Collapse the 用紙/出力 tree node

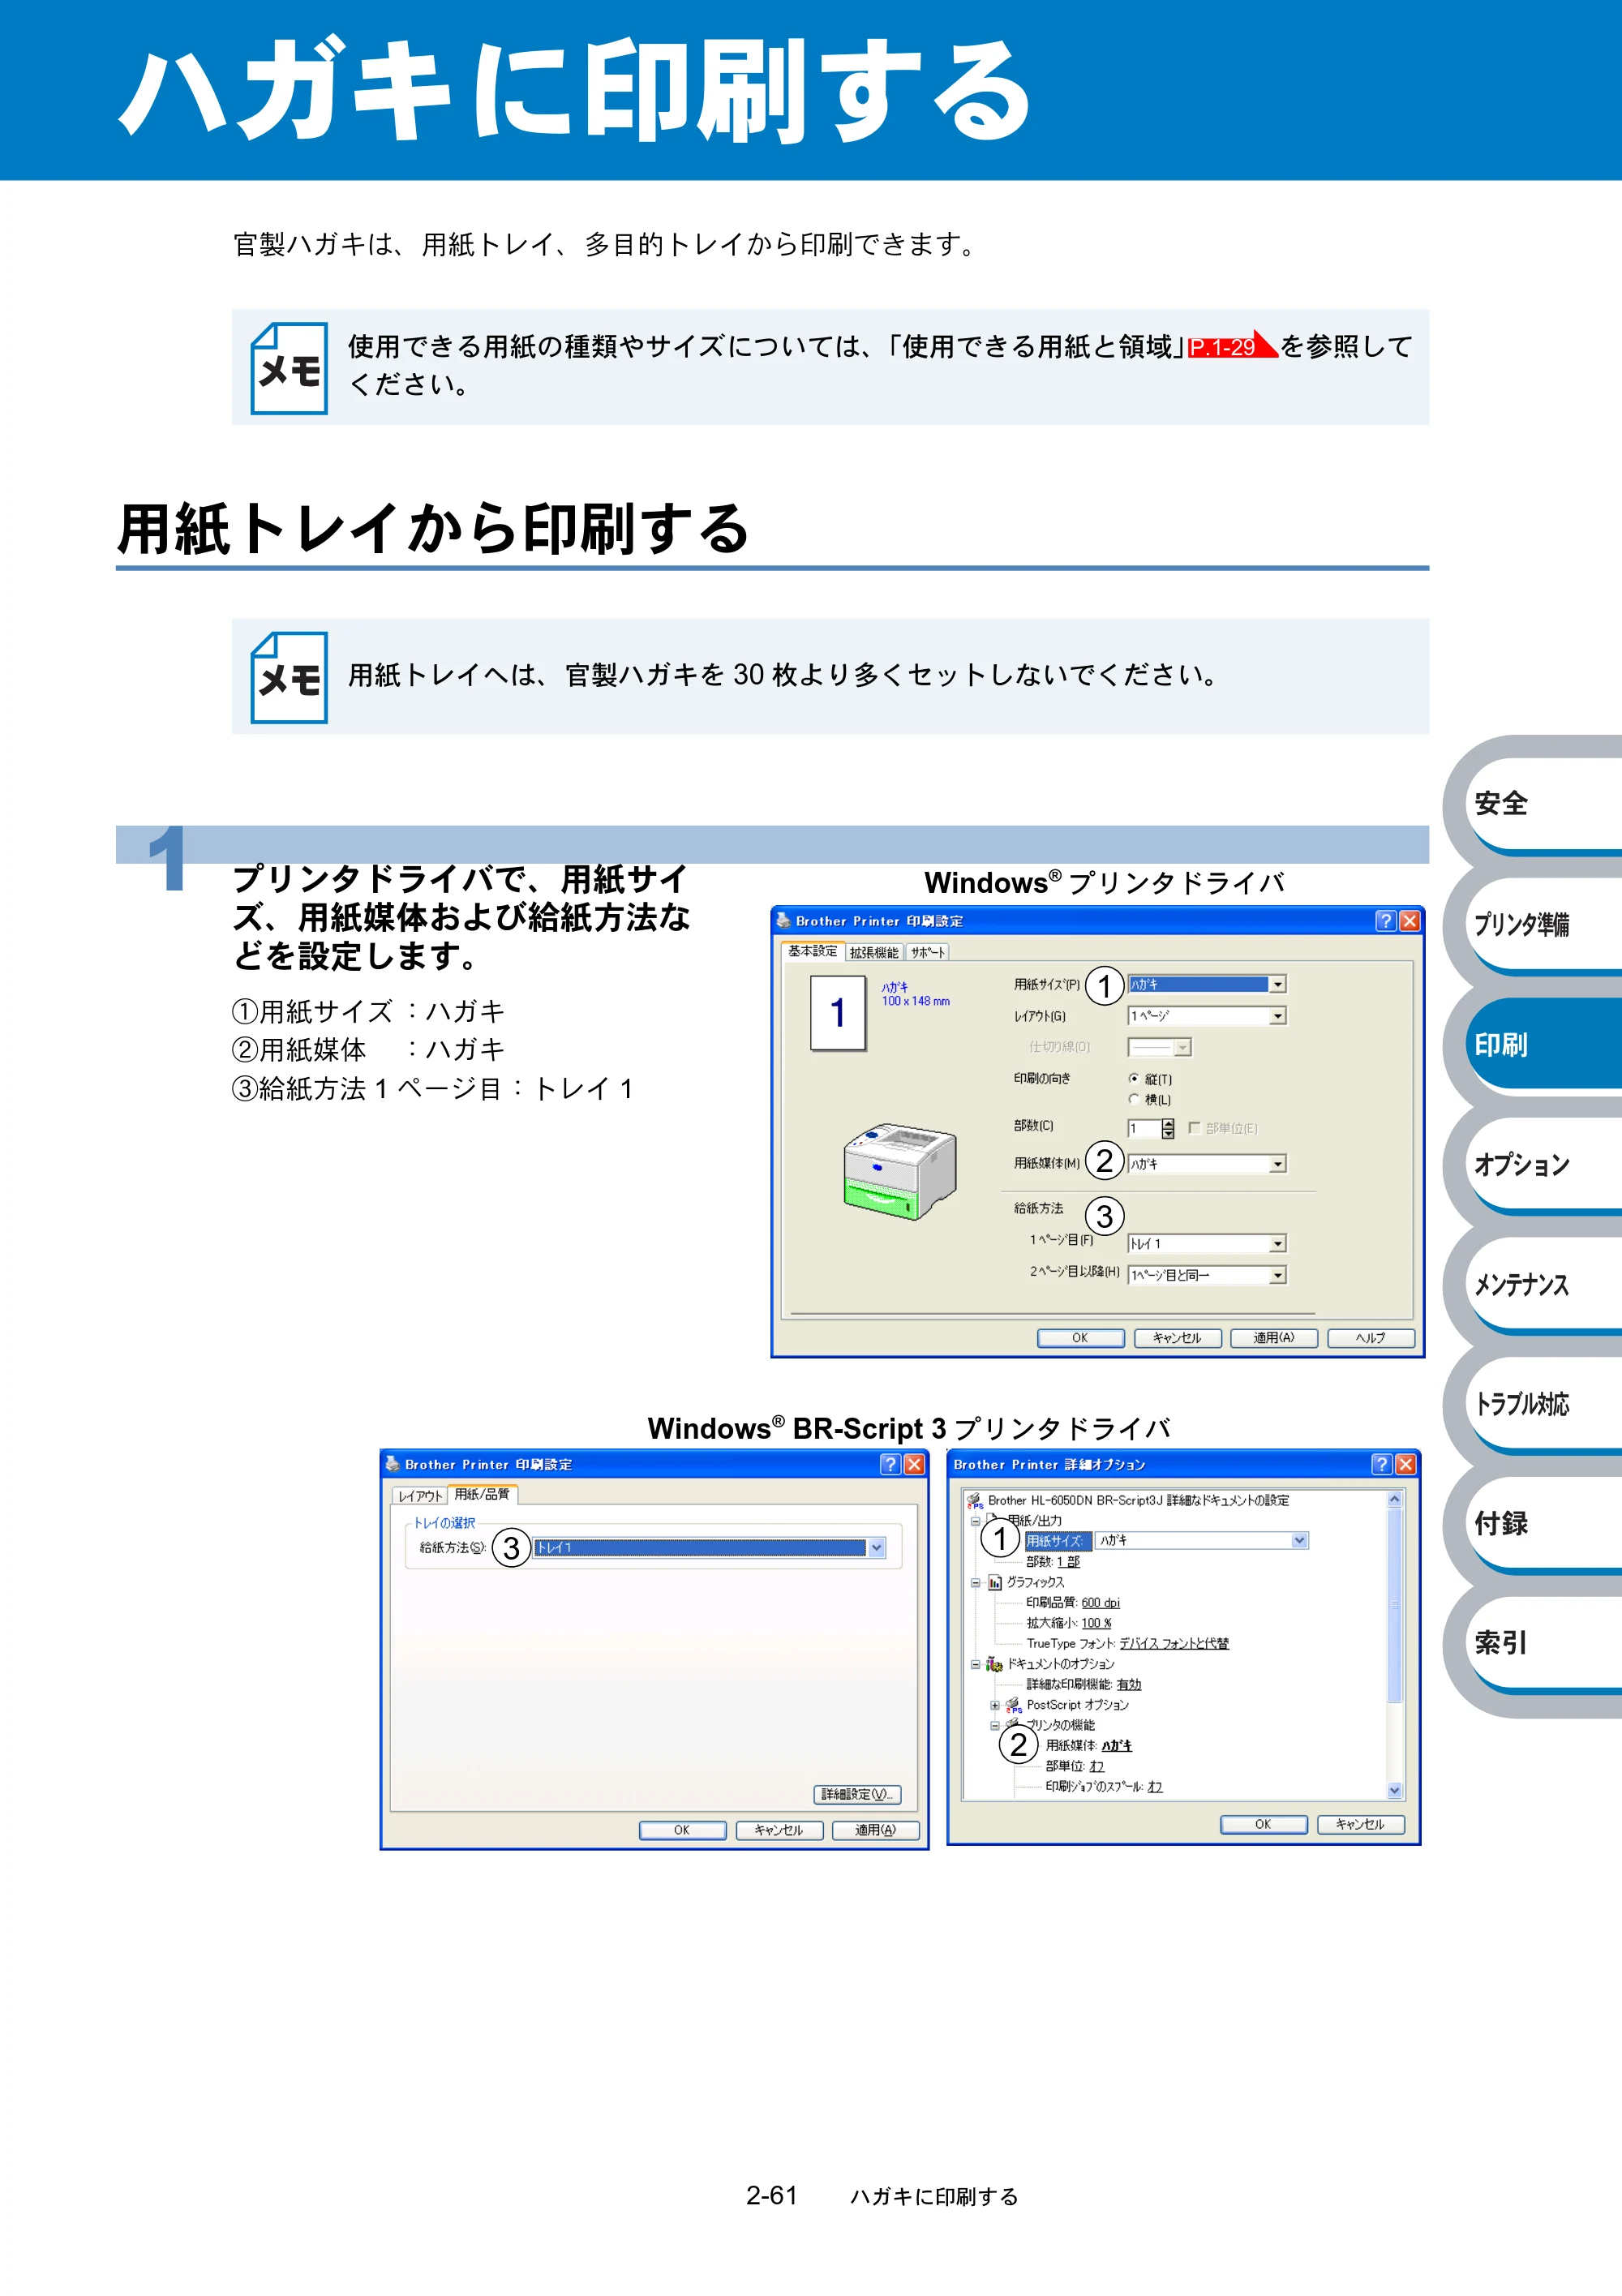tap(975, 1521)
